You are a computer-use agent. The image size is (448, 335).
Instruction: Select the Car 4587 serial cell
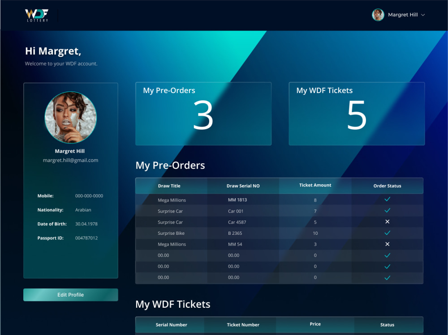(237, 222)
